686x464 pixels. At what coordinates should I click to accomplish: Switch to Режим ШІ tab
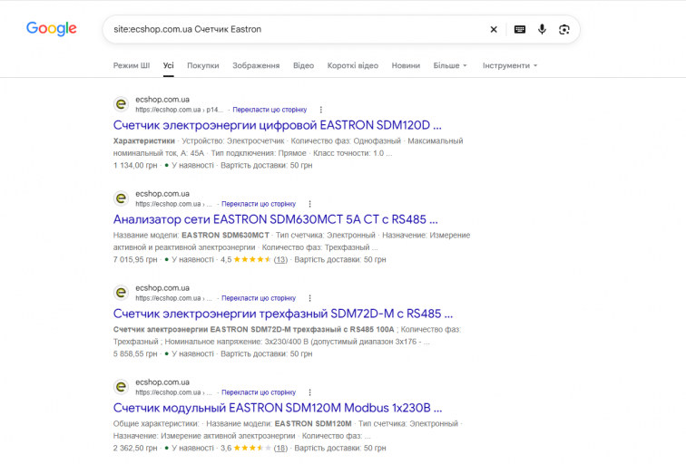tap(132, 65)
